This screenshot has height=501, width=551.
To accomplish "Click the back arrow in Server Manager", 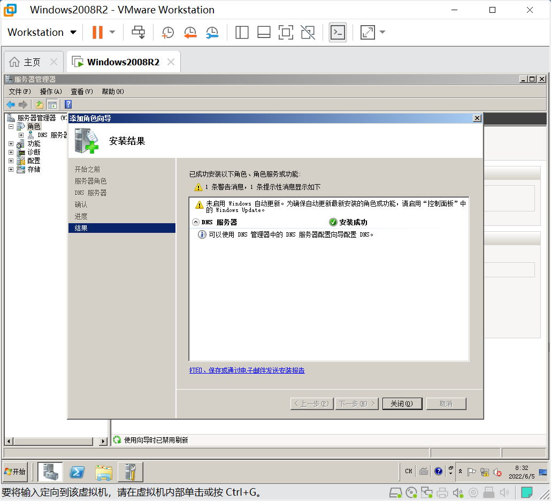I will [11, 104].
